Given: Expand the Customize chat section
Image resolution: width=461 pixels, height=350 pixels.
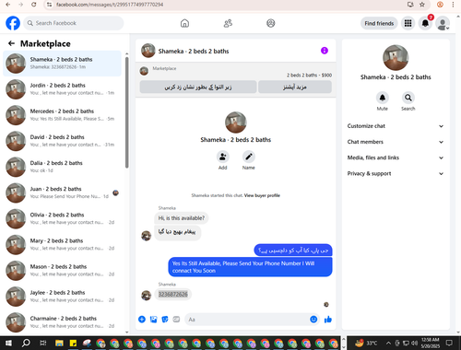Looking at the screenshot, I should (x=396, y=126).
